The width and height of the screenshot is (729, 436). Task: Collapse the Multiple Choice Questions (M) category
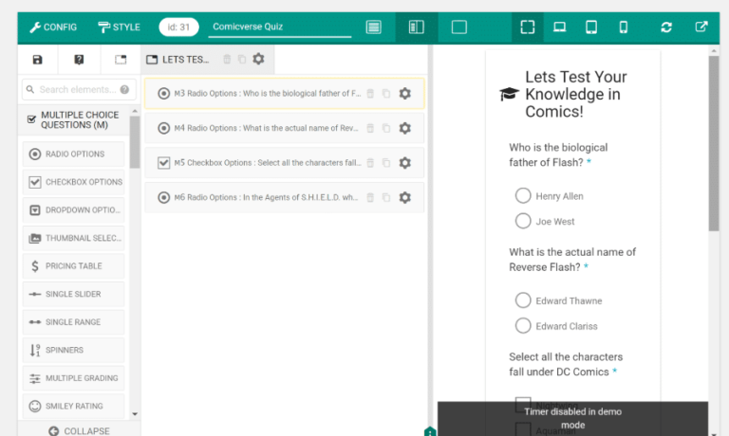73,119
